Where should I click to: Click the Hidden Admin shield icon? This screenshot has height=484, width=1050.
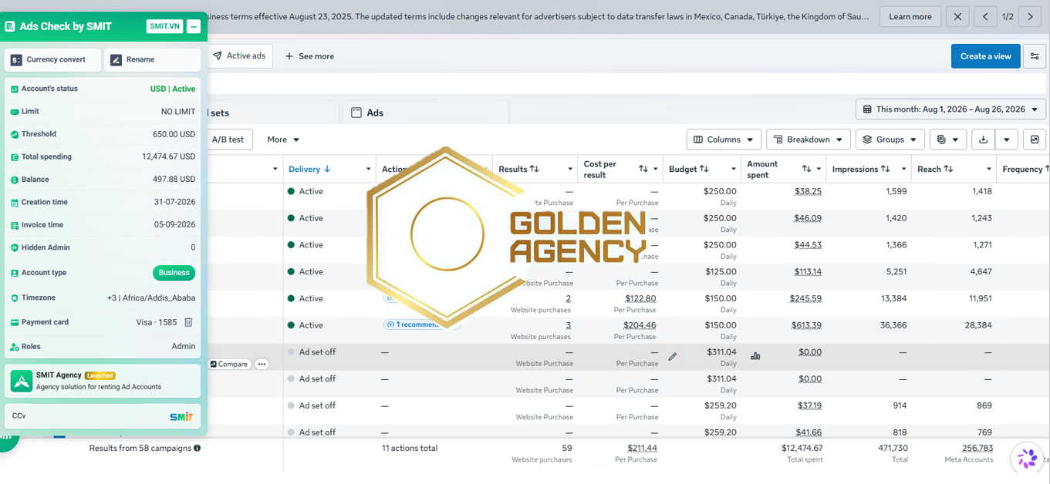(x=14, y=247)
